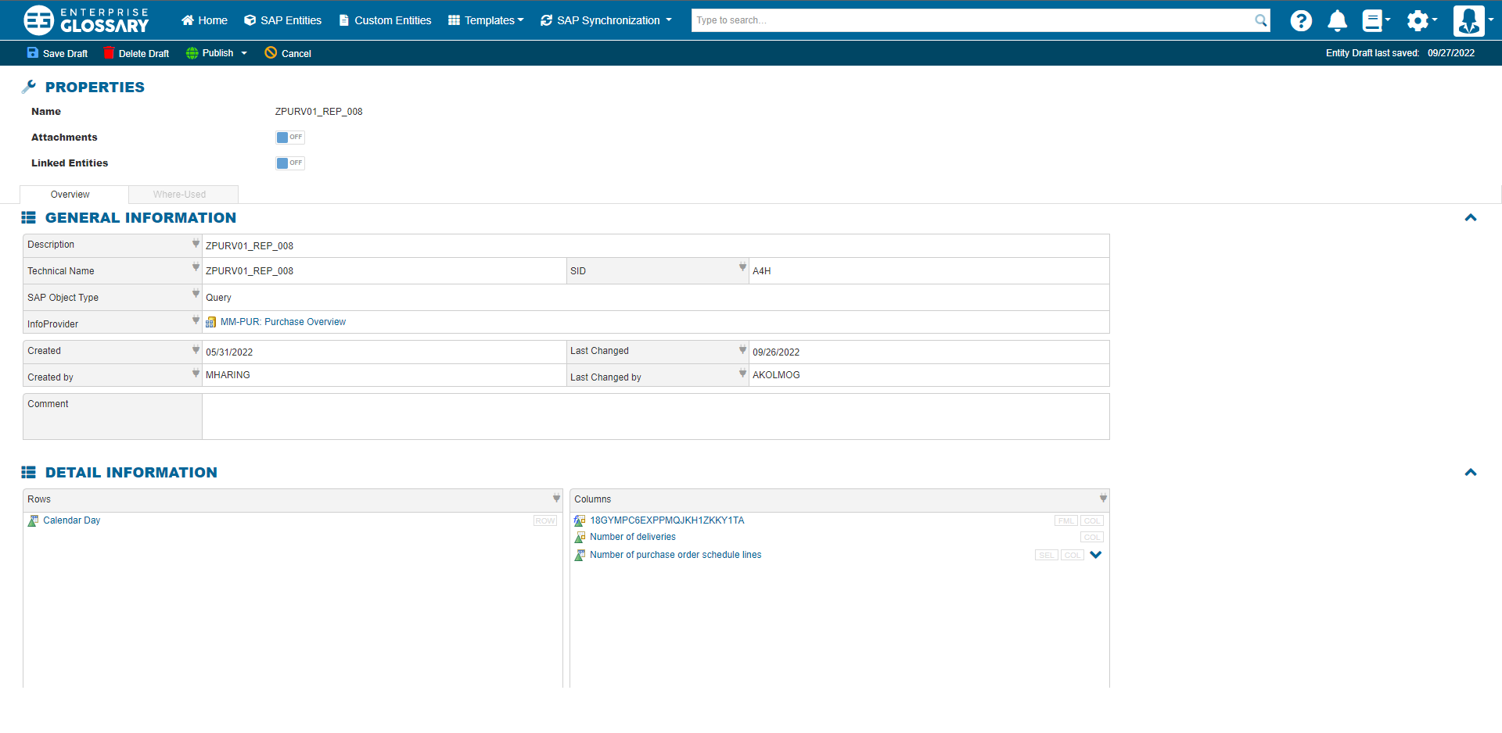Screen dimensions: 1502x733
Task: Expand Number of purchase order schedule lines
Action: click(x=1096, y=555)
